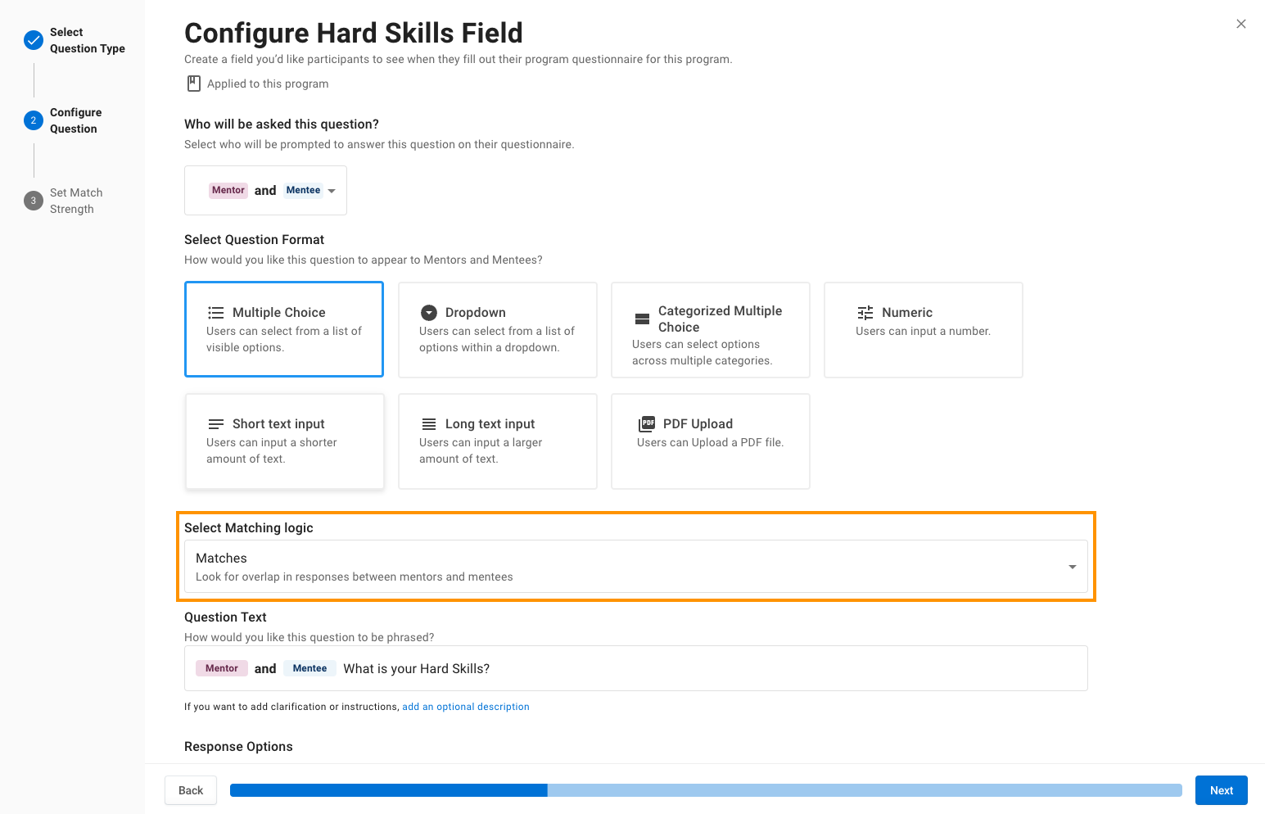Choose the PDF Upload format card
Viewport: 1265px width, 814px height.
tap(711, 441)
